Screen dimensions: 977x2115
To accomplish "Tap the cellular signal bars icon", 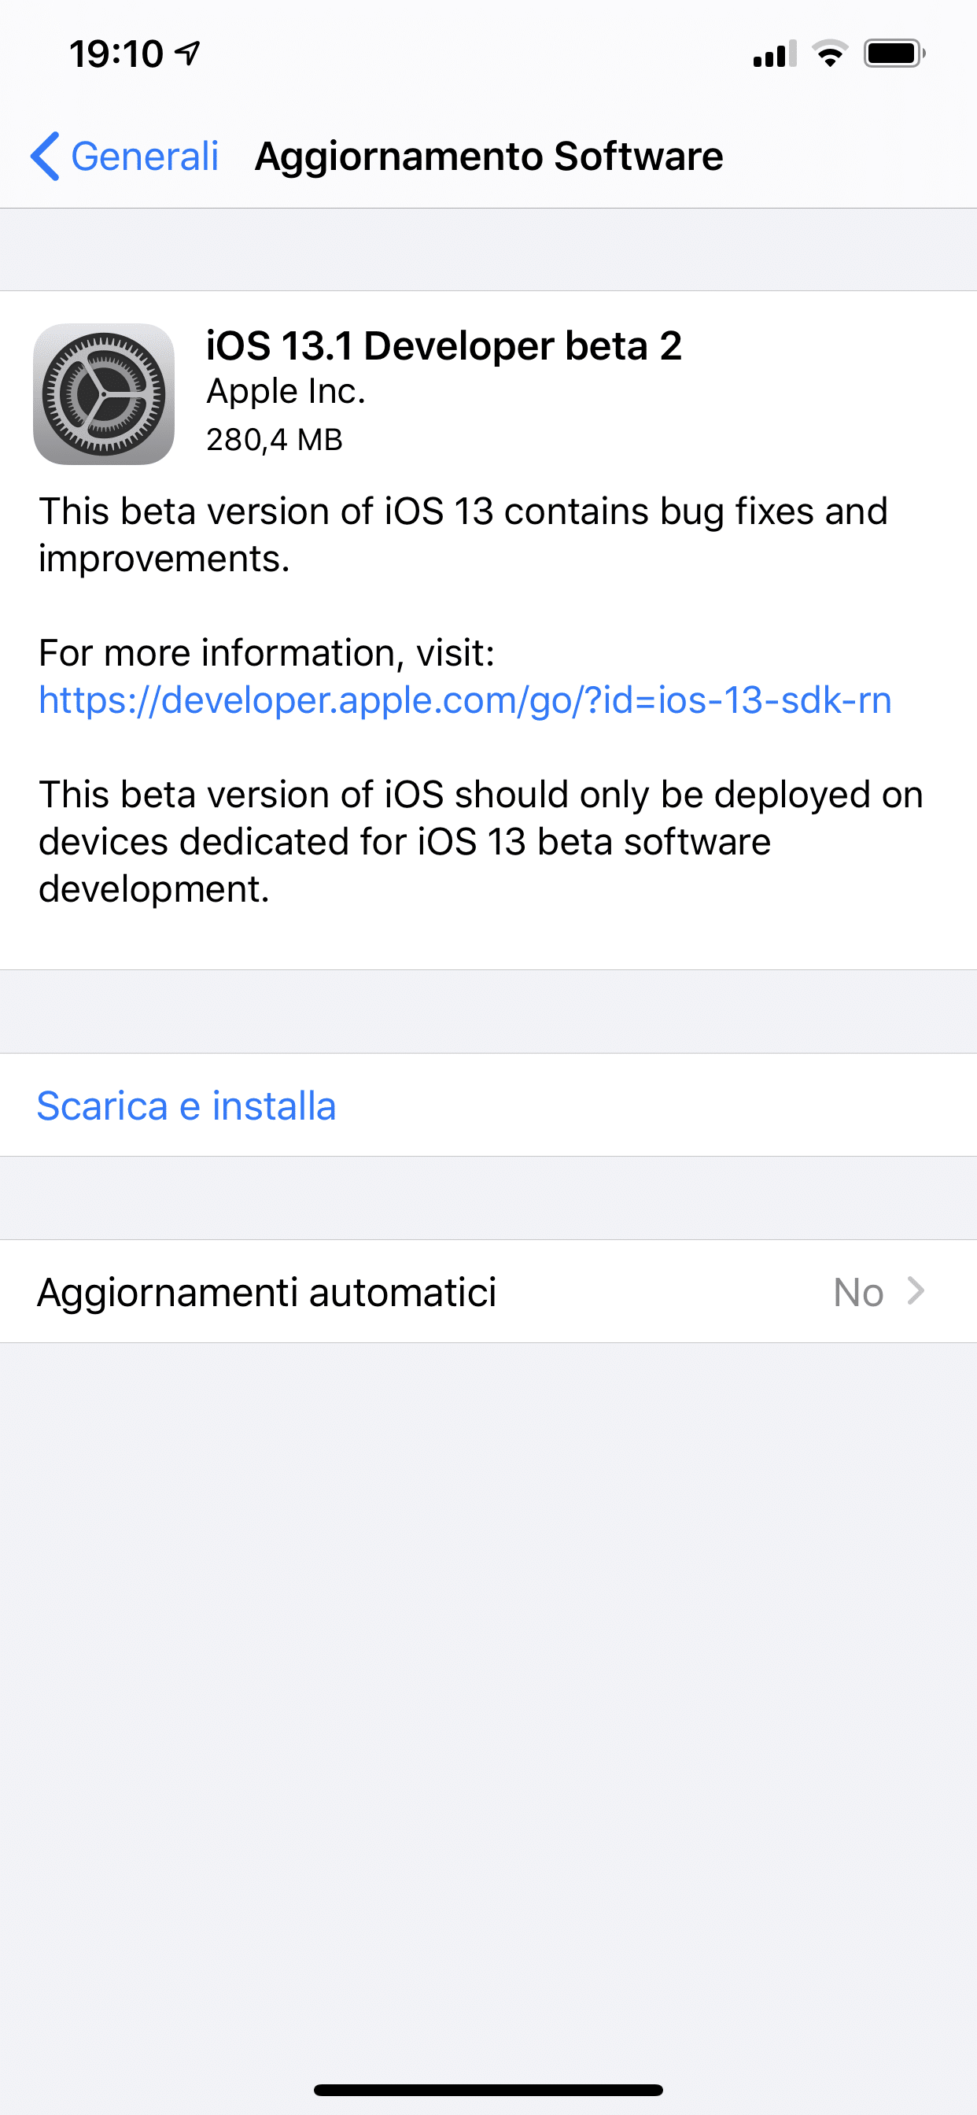I will [x=775, y=54].
